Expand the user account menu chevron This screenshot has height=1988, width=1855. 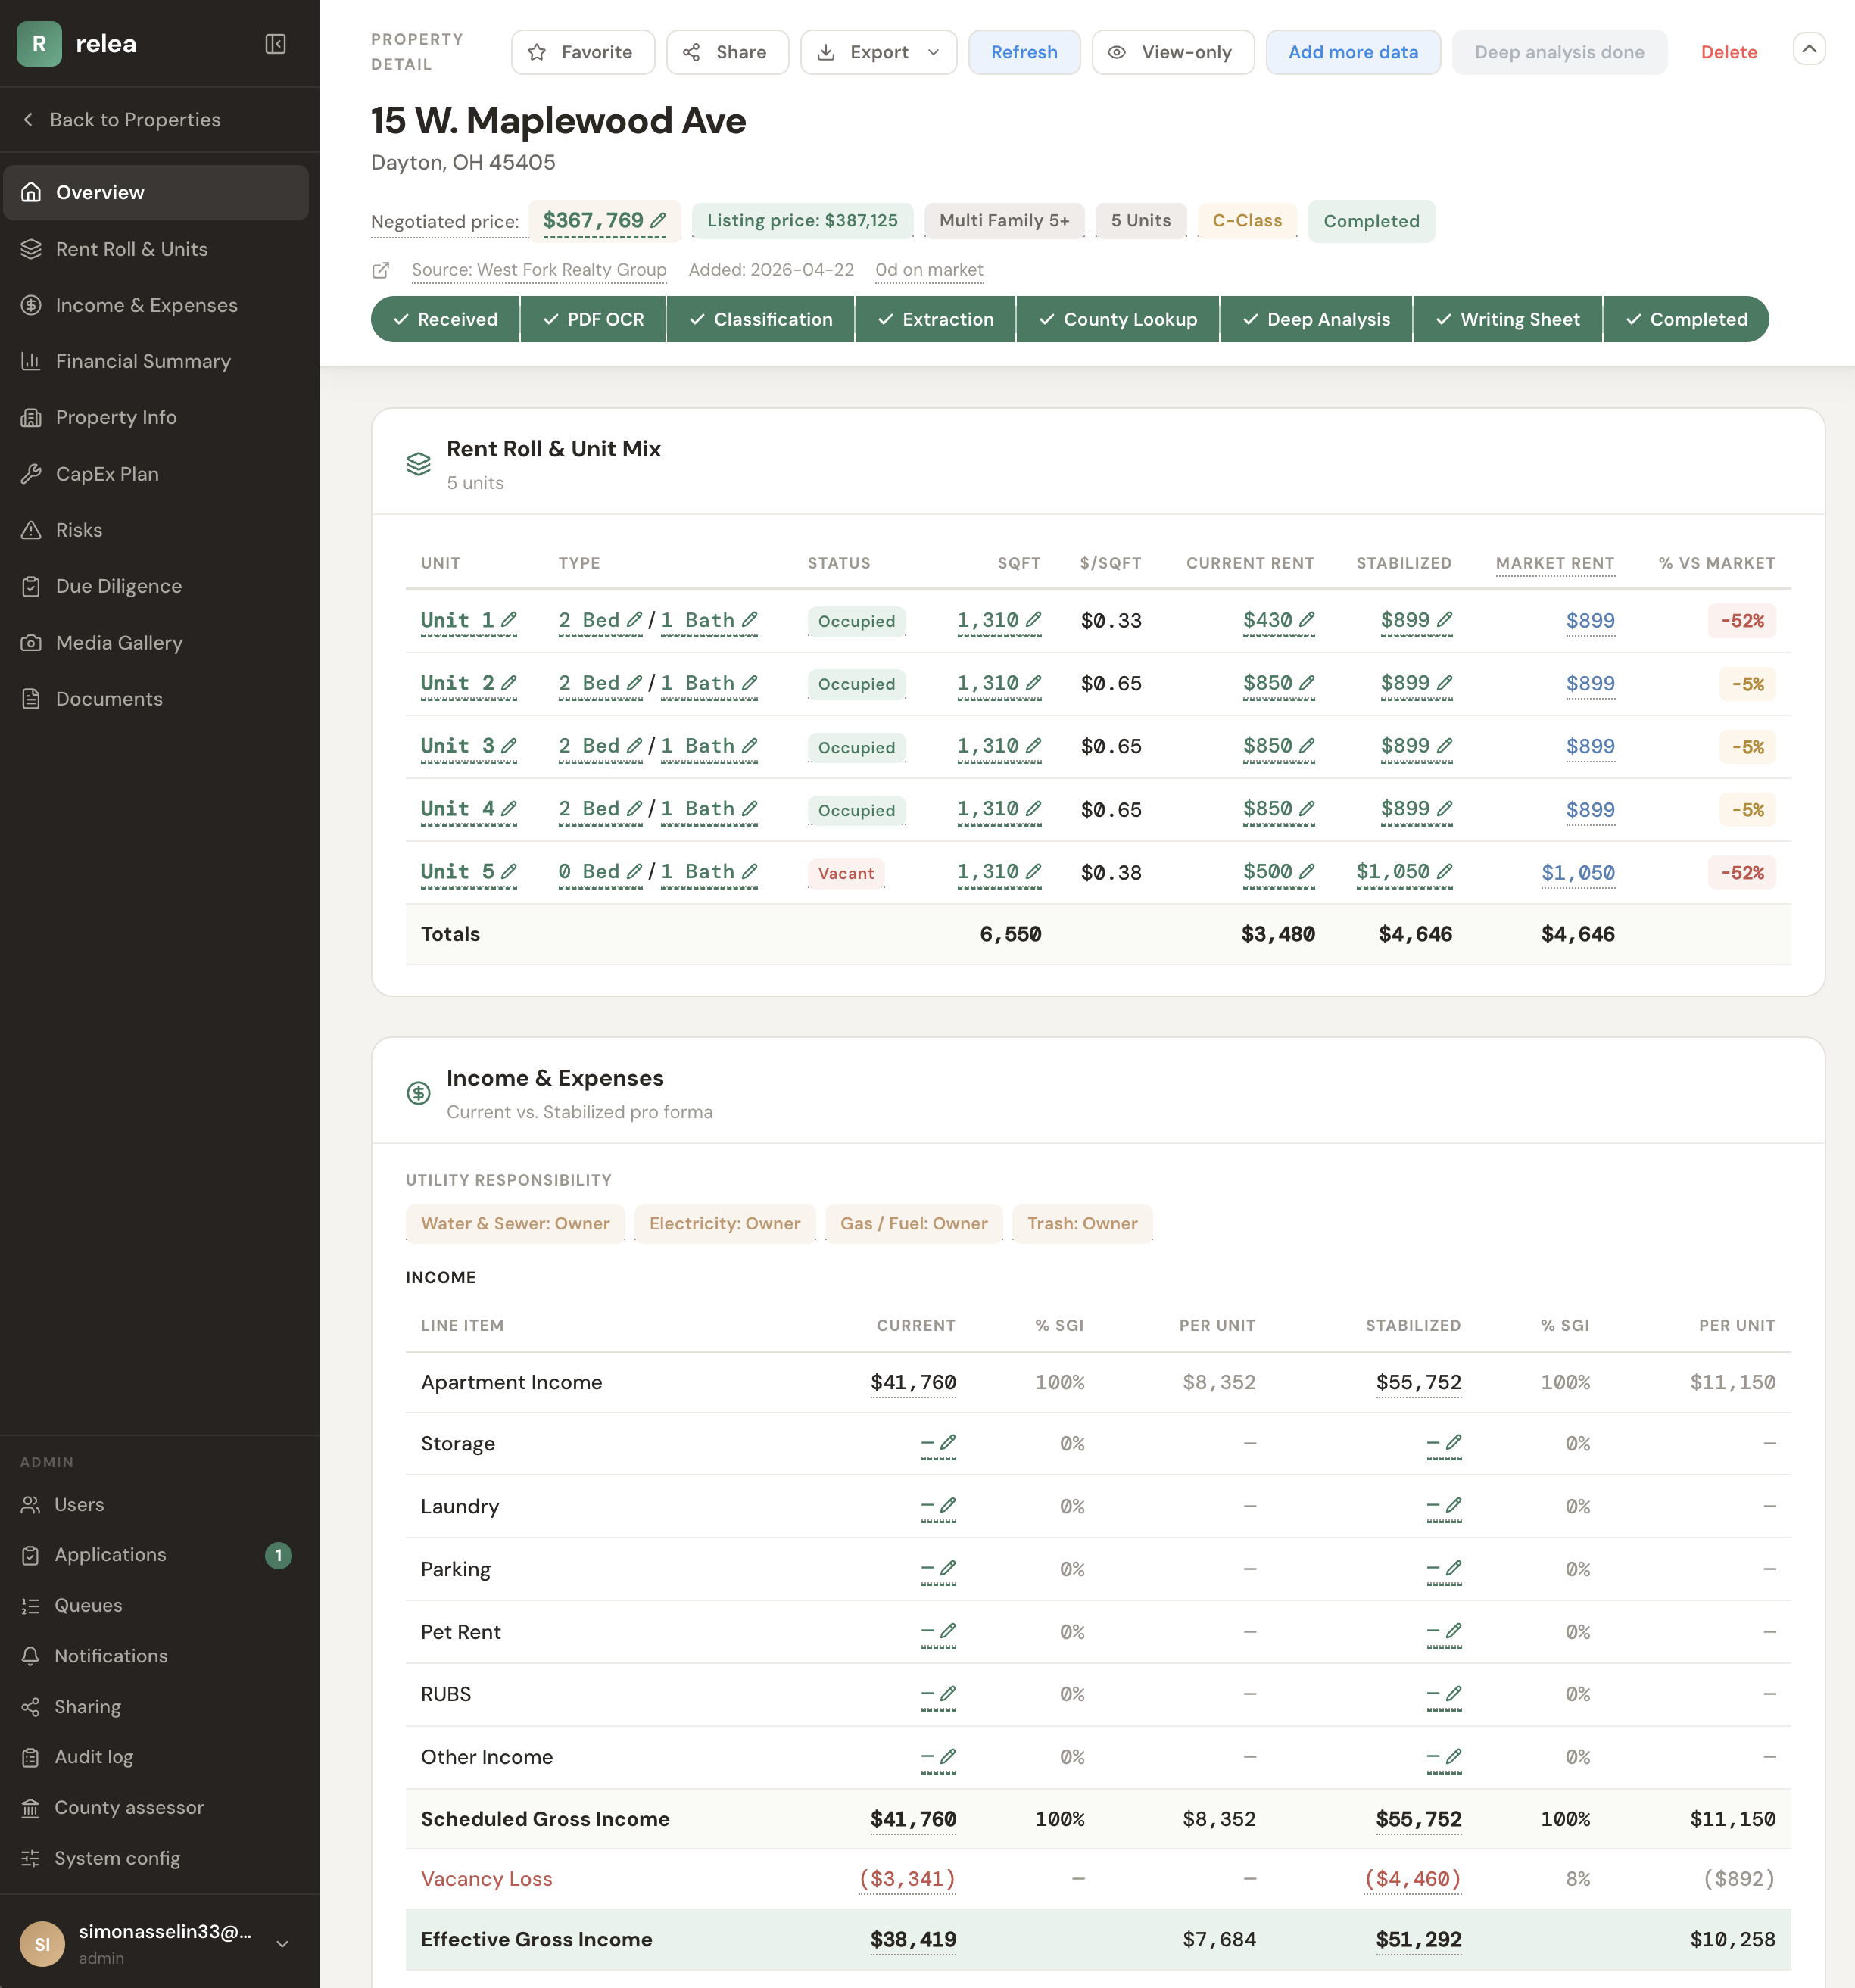tap(282, 1943)
